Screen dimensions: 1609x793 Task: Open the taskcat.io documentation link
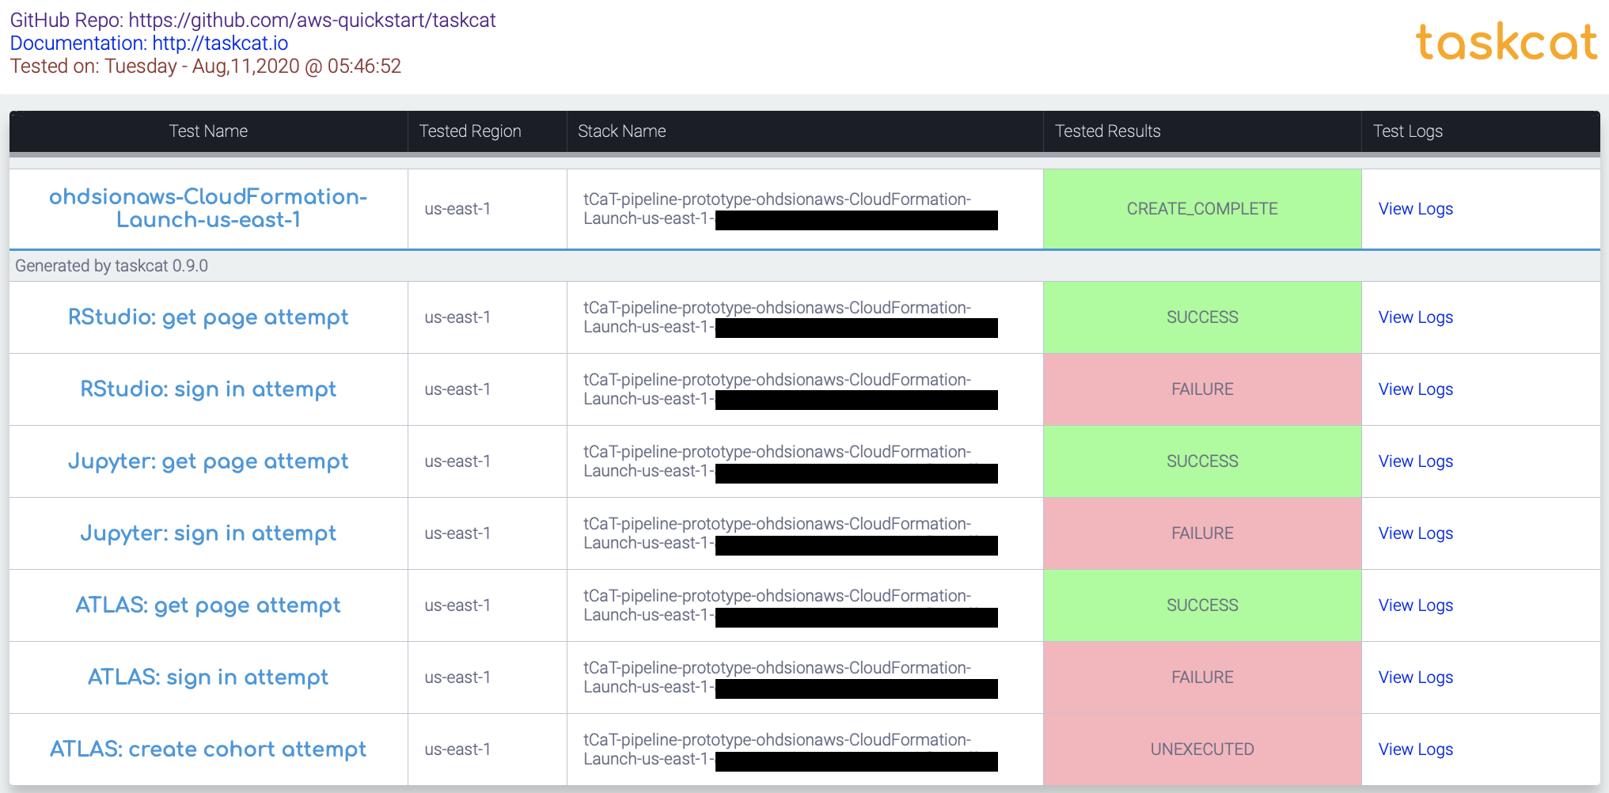point(149,43)
